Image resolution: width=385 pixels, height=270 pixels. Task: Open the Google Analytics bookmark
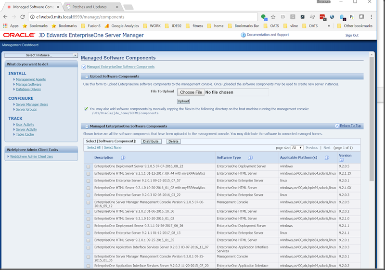[122, 26]
